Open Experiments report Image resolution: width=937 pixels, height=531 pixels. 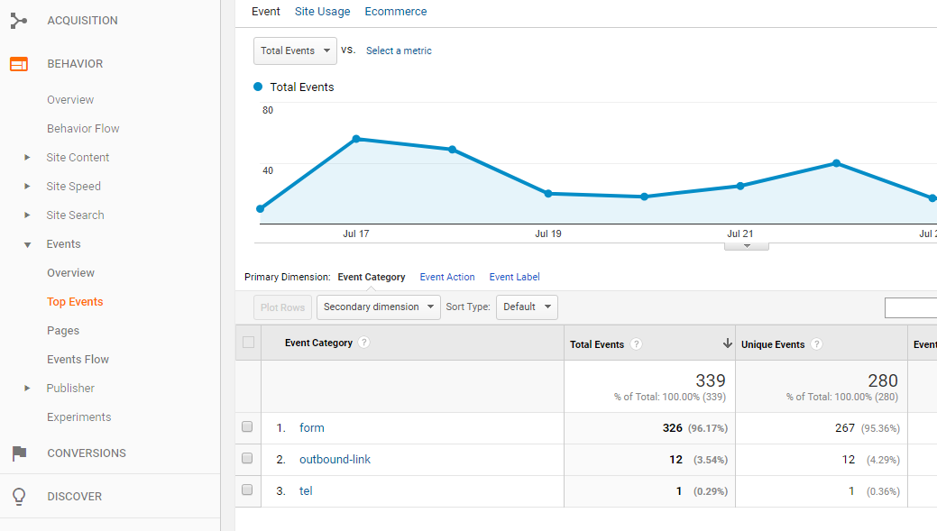point(78,417)
